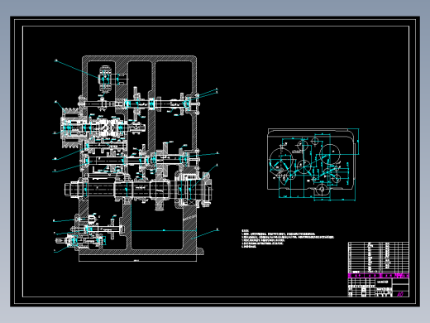This screenshot has width=430, height=323.
Task: Select the main spindle shaft in section view
Action: (138, 190)
